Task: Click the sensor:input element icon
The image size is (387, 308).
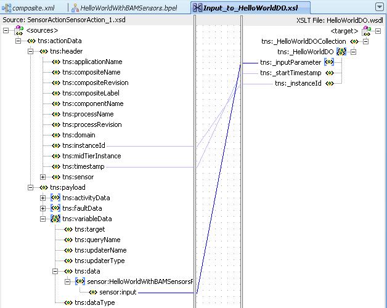Action: coord(93,293)
